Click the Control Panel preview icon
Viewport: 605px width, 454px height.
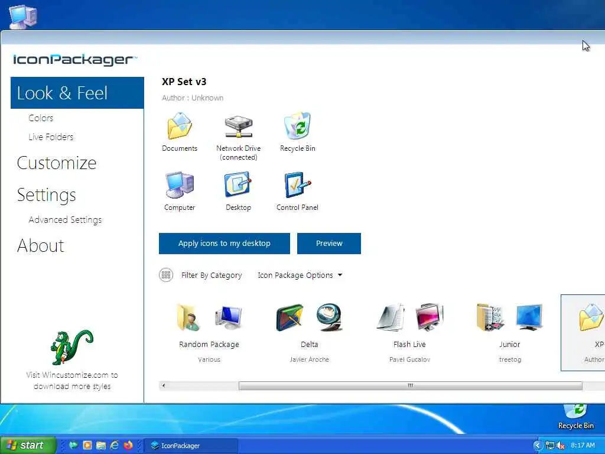[x=297, y=185]
